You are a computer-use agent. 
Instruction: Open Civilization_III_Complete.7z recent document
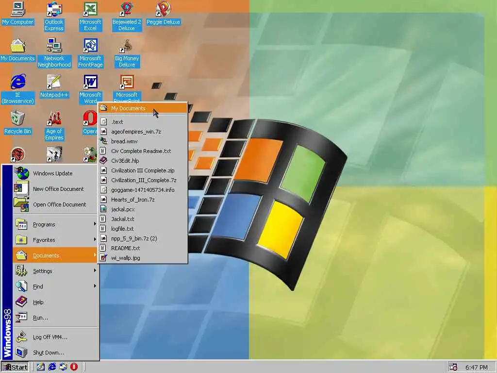pos(143,180)
